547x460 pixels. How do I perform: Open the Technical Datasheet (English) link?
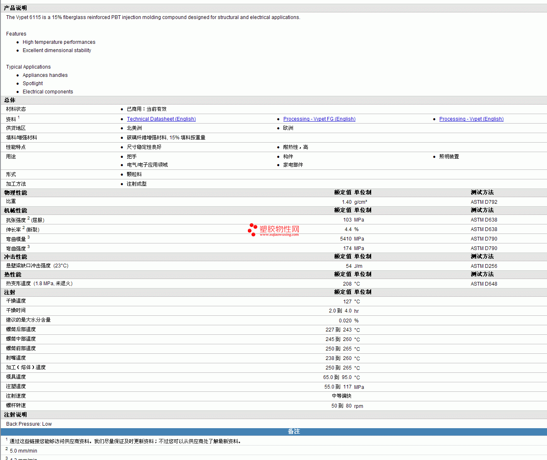click(161, 119)
